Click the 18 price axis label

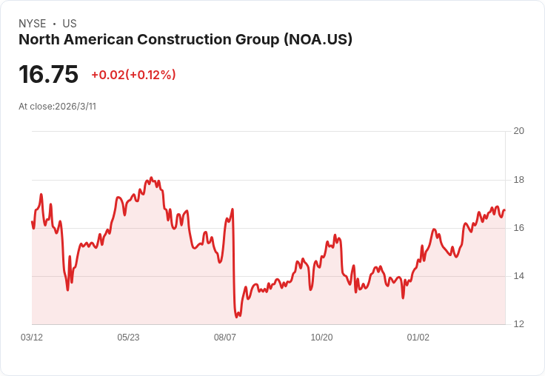(x=519, y=180)
